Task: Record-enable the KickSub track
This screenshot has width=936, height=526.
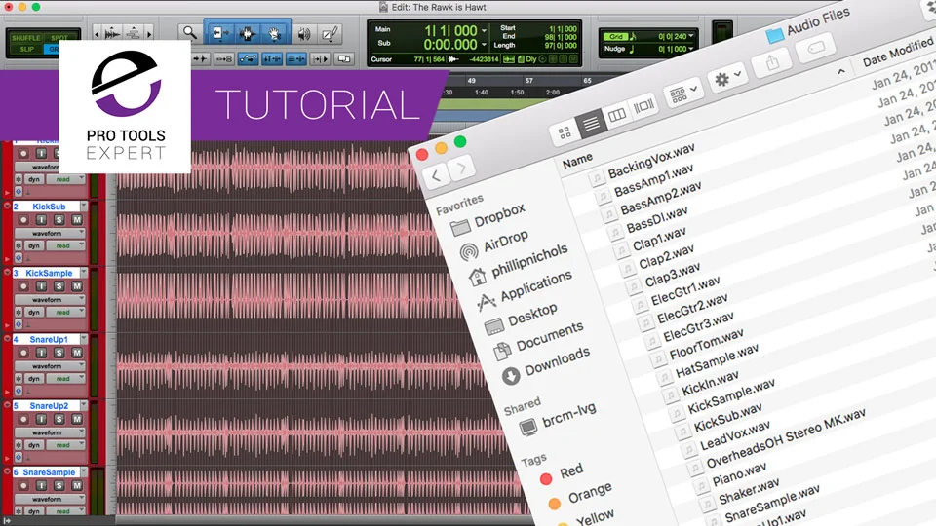Action: click(x=23, y=220)
